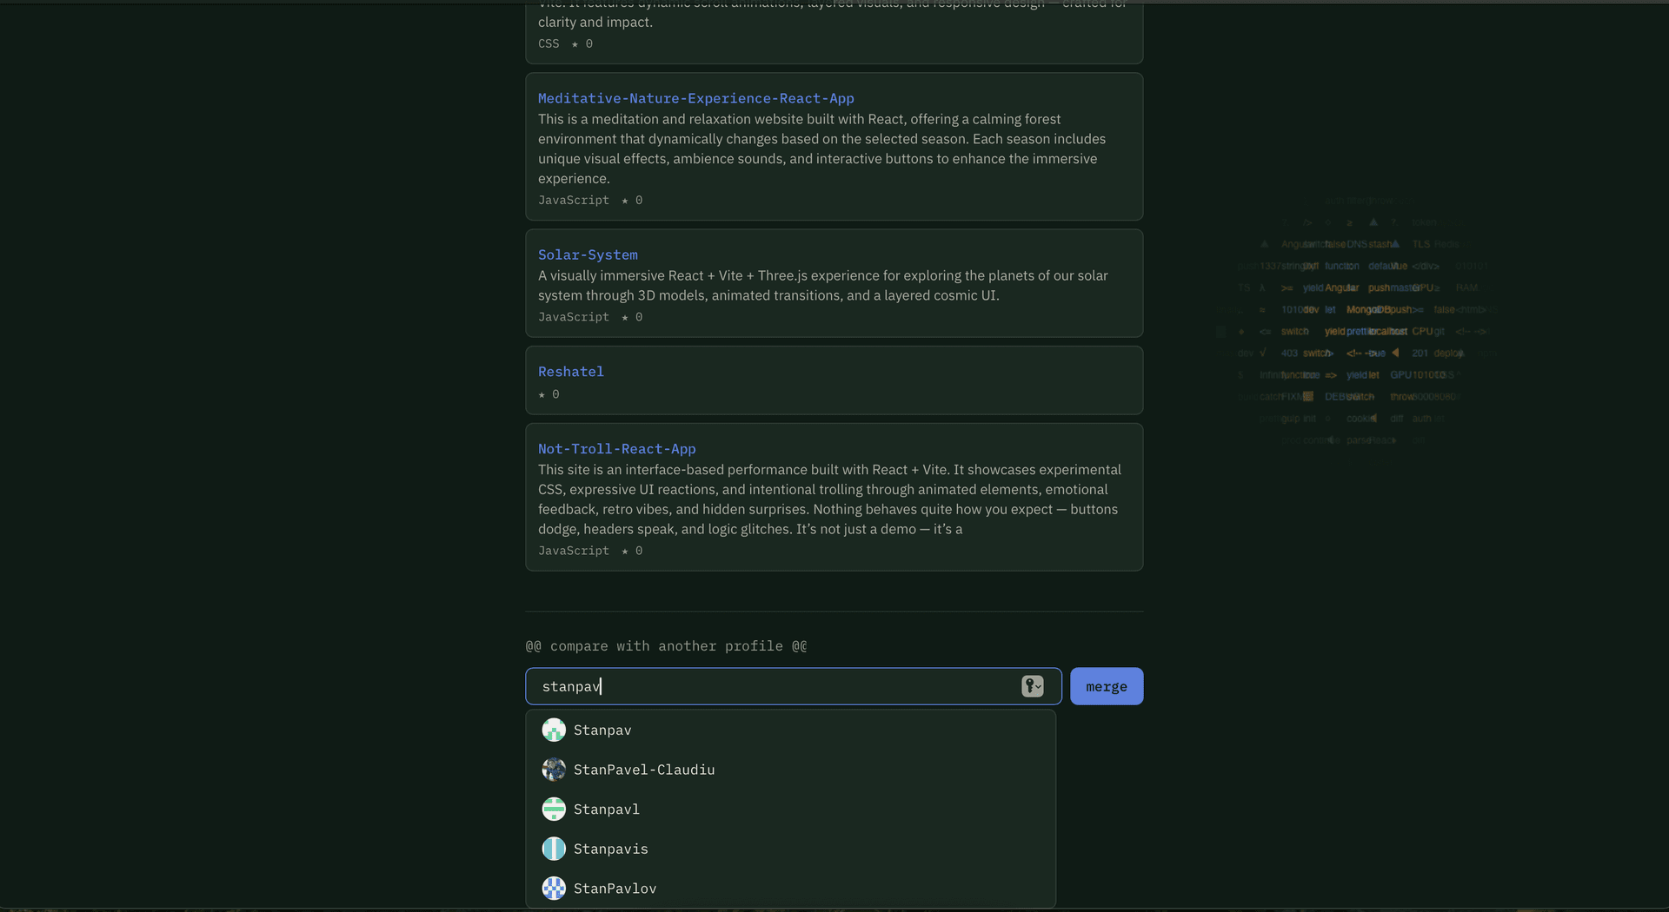Click JavaScript label under Solar-System

pos(574,317)
